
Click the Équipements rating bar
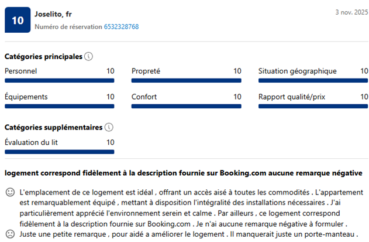click(59, 106)
